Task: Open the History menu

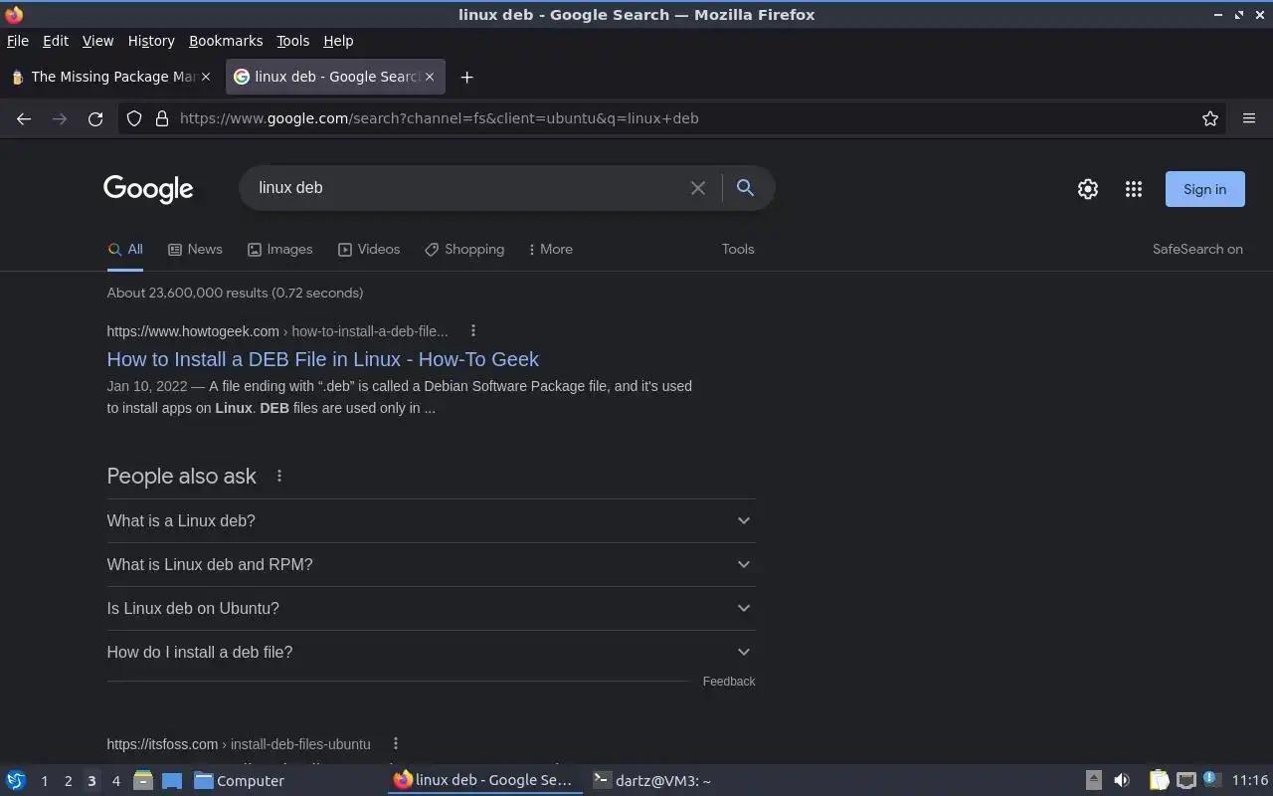Action: pyautogui.click(x=151, y=41)
